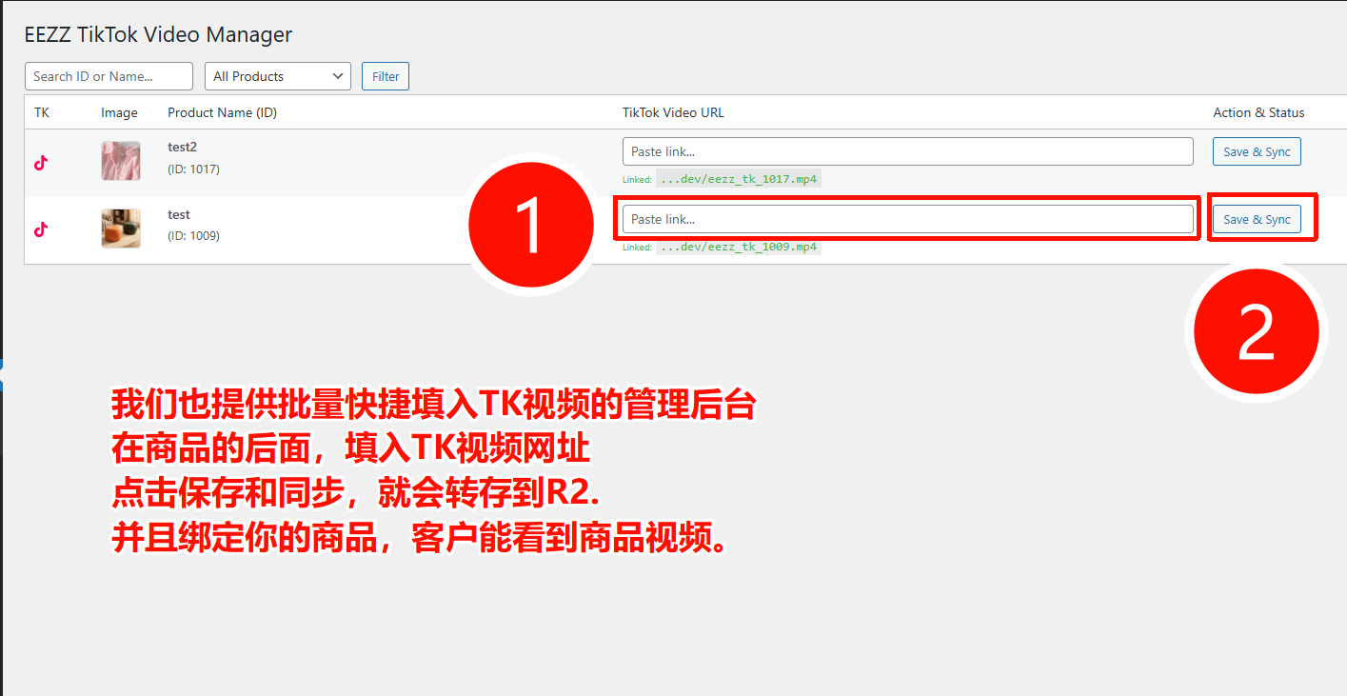Click the TikTok Video URL column header

(673, 112)
